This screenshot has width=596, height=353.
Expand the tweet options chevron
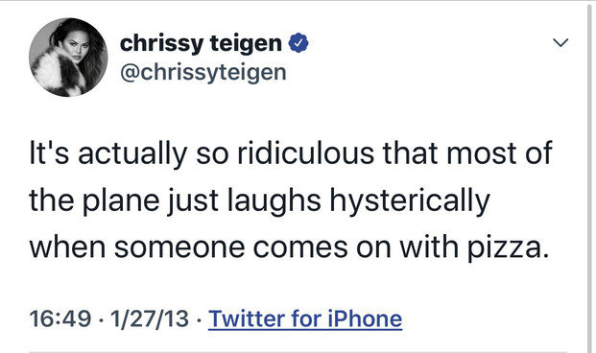pyautogui.click(x=560, y=42)
